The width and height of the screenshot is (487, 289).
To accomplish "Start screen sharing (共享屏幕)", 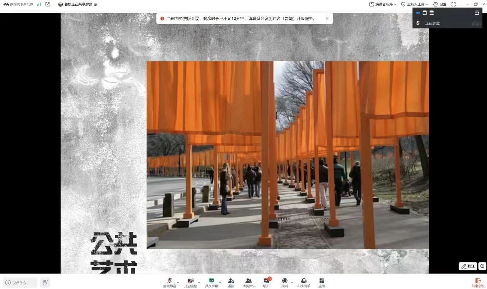I will point(212,282).
